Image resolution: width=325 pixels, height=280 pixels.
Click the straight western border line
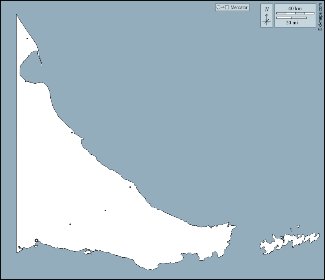(17, 137)
